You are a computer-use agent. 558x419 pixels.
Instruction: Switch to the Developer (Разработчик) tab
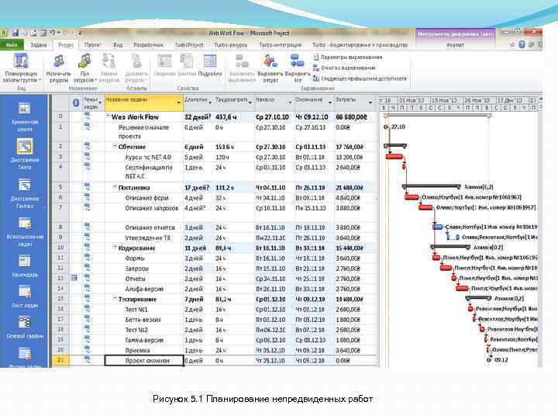coord(148,45)
